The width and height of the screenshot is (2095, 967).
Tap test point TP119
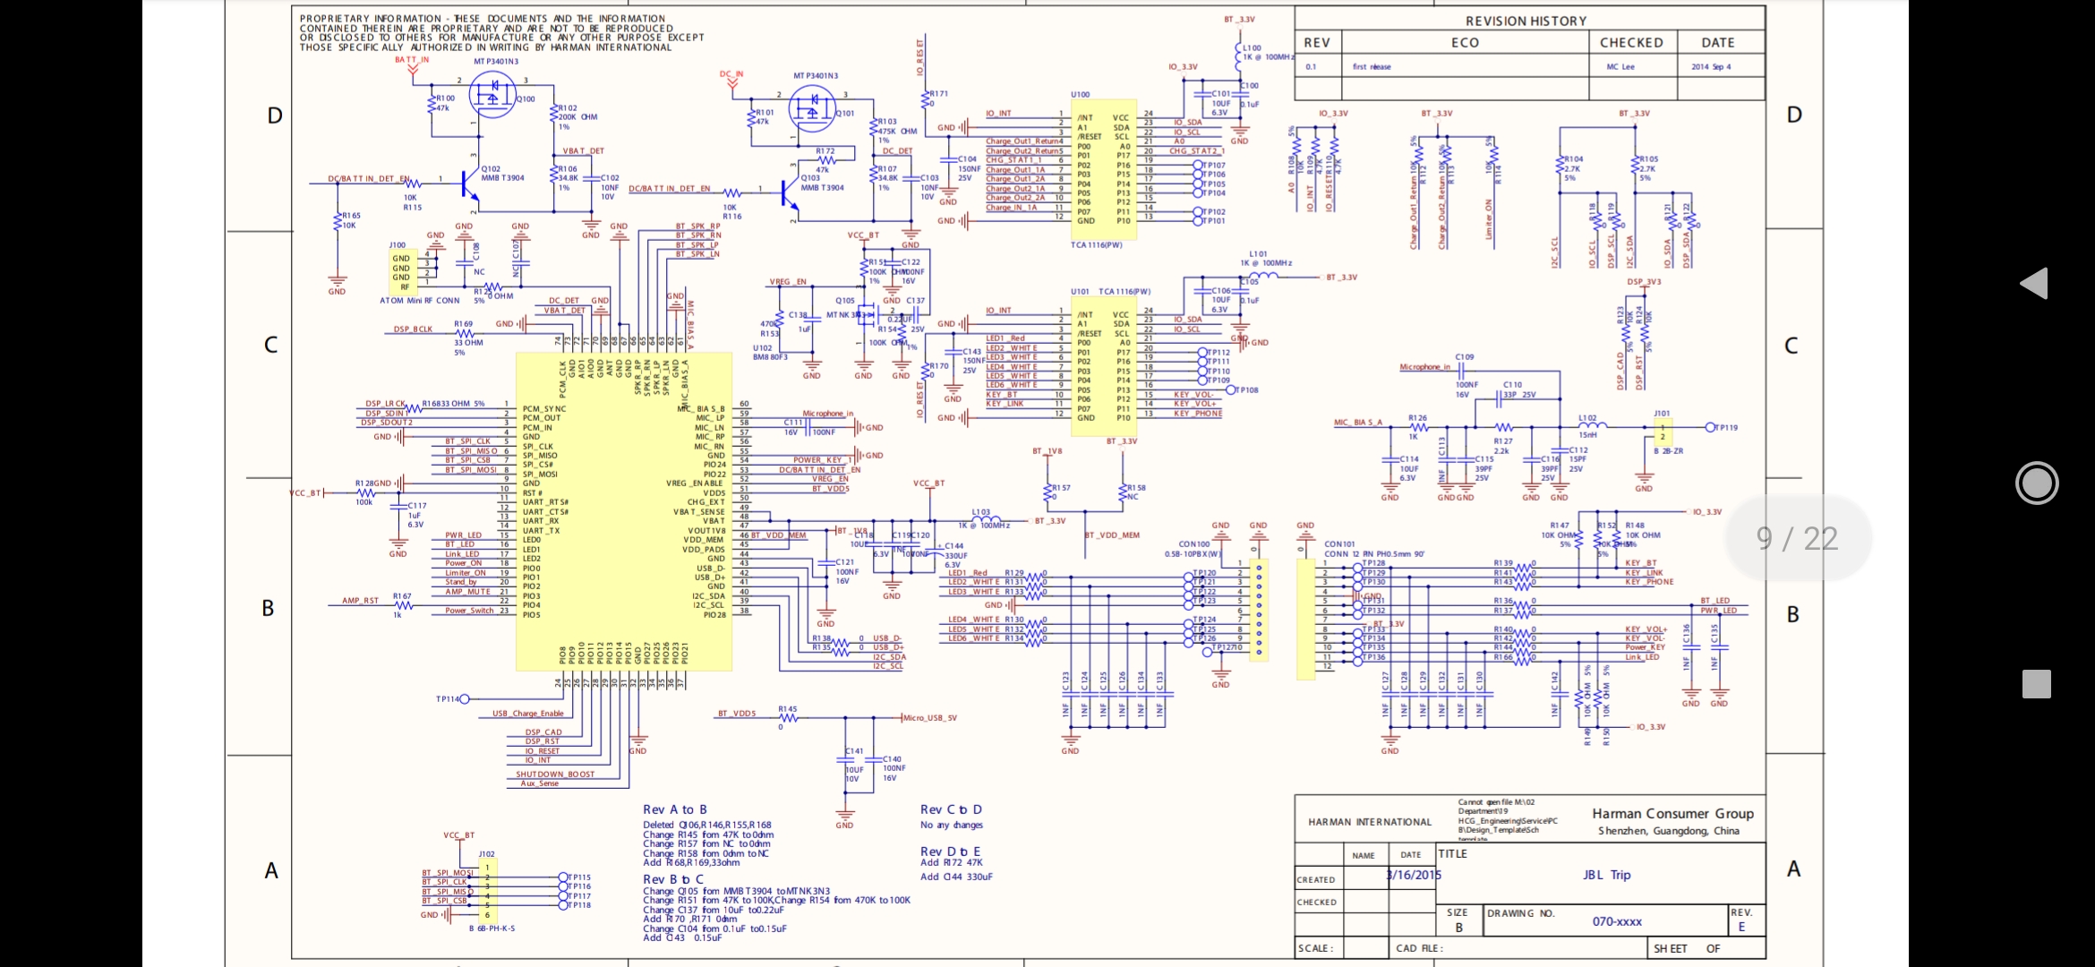1723,427
